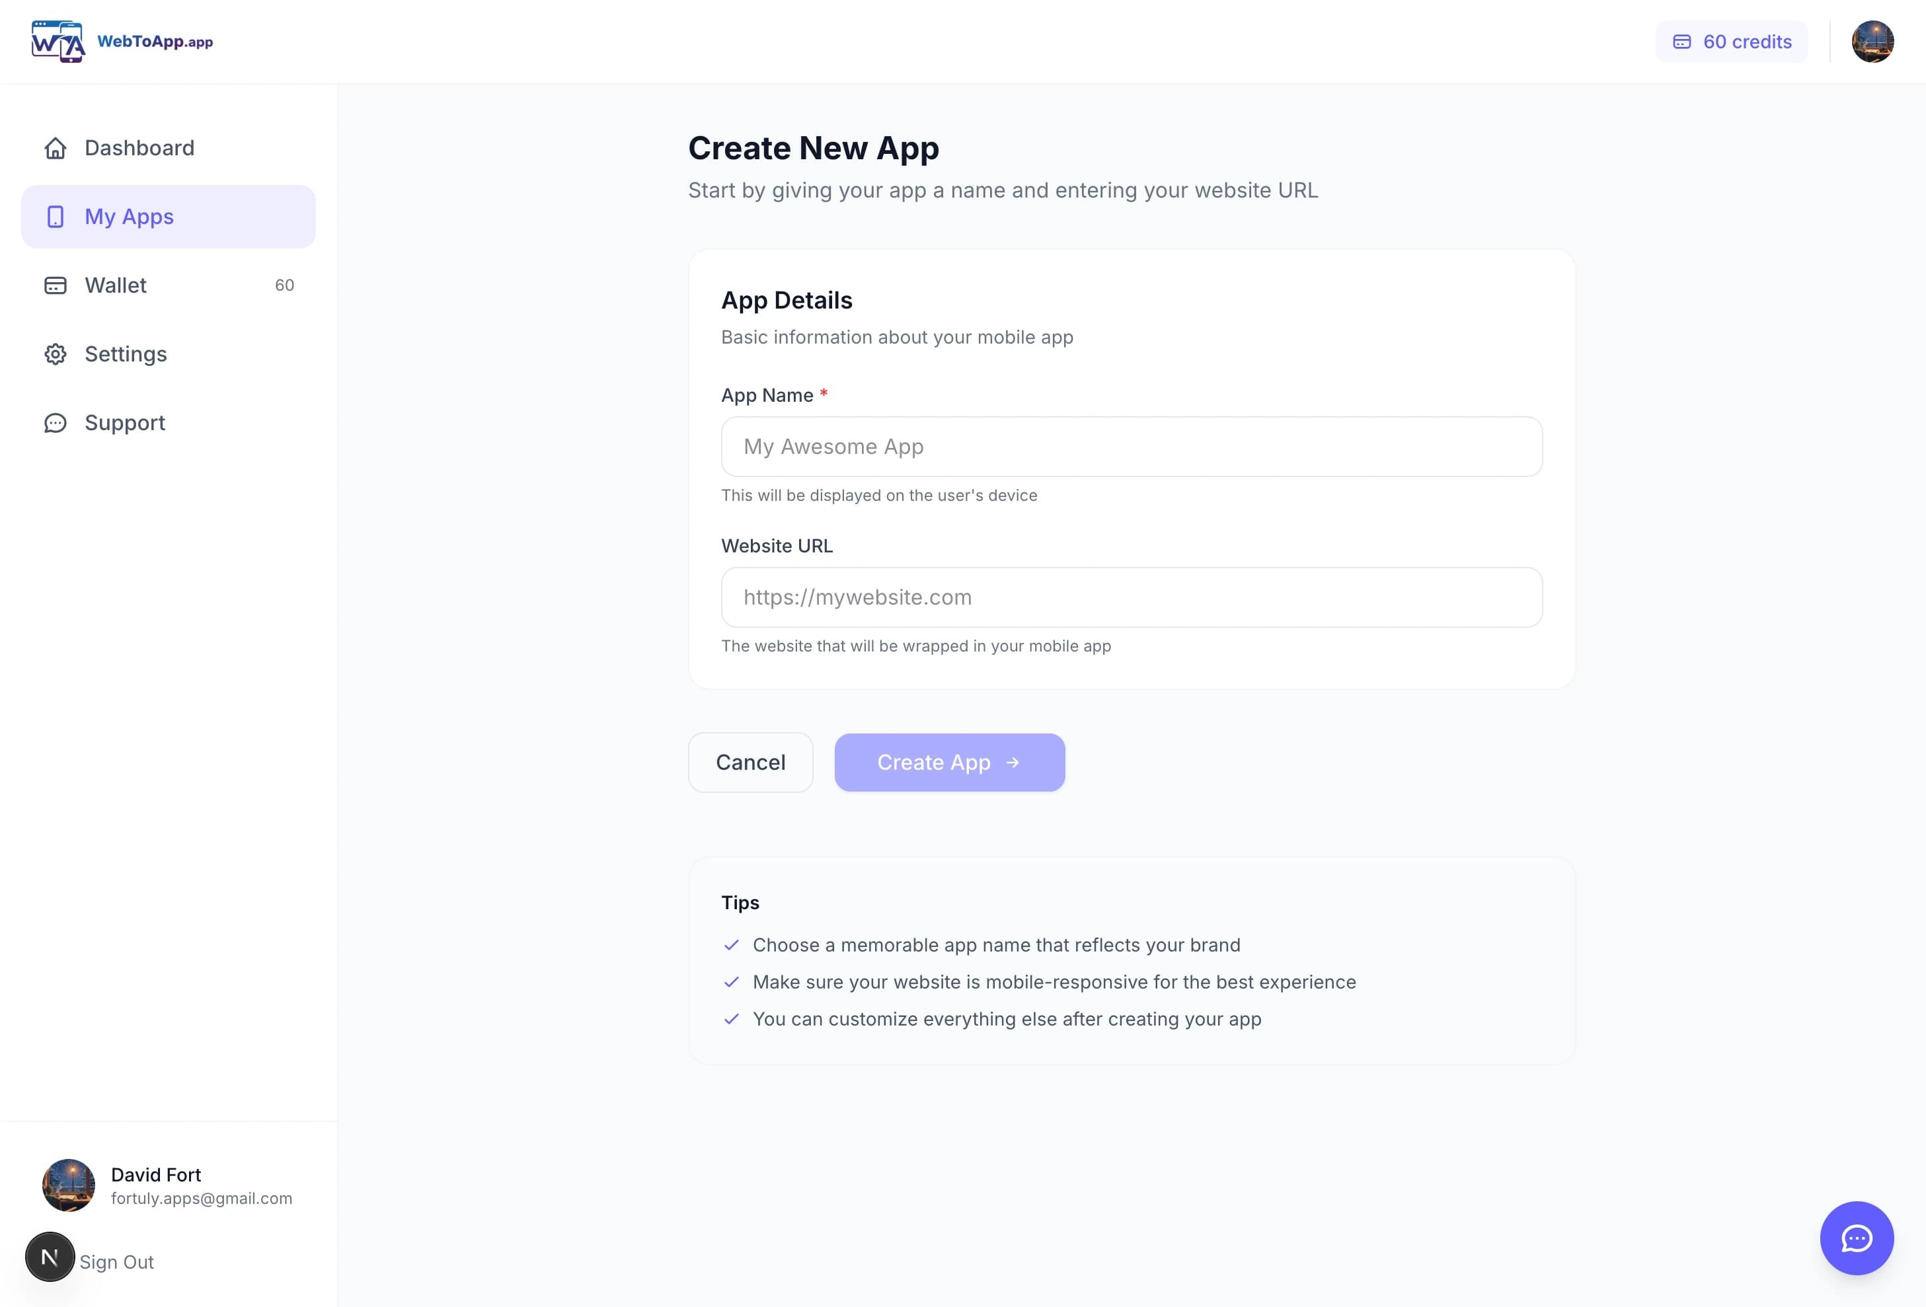The image size is (1926, 1307).
Task: Select the 60 credits badge
Action: 1731,40
